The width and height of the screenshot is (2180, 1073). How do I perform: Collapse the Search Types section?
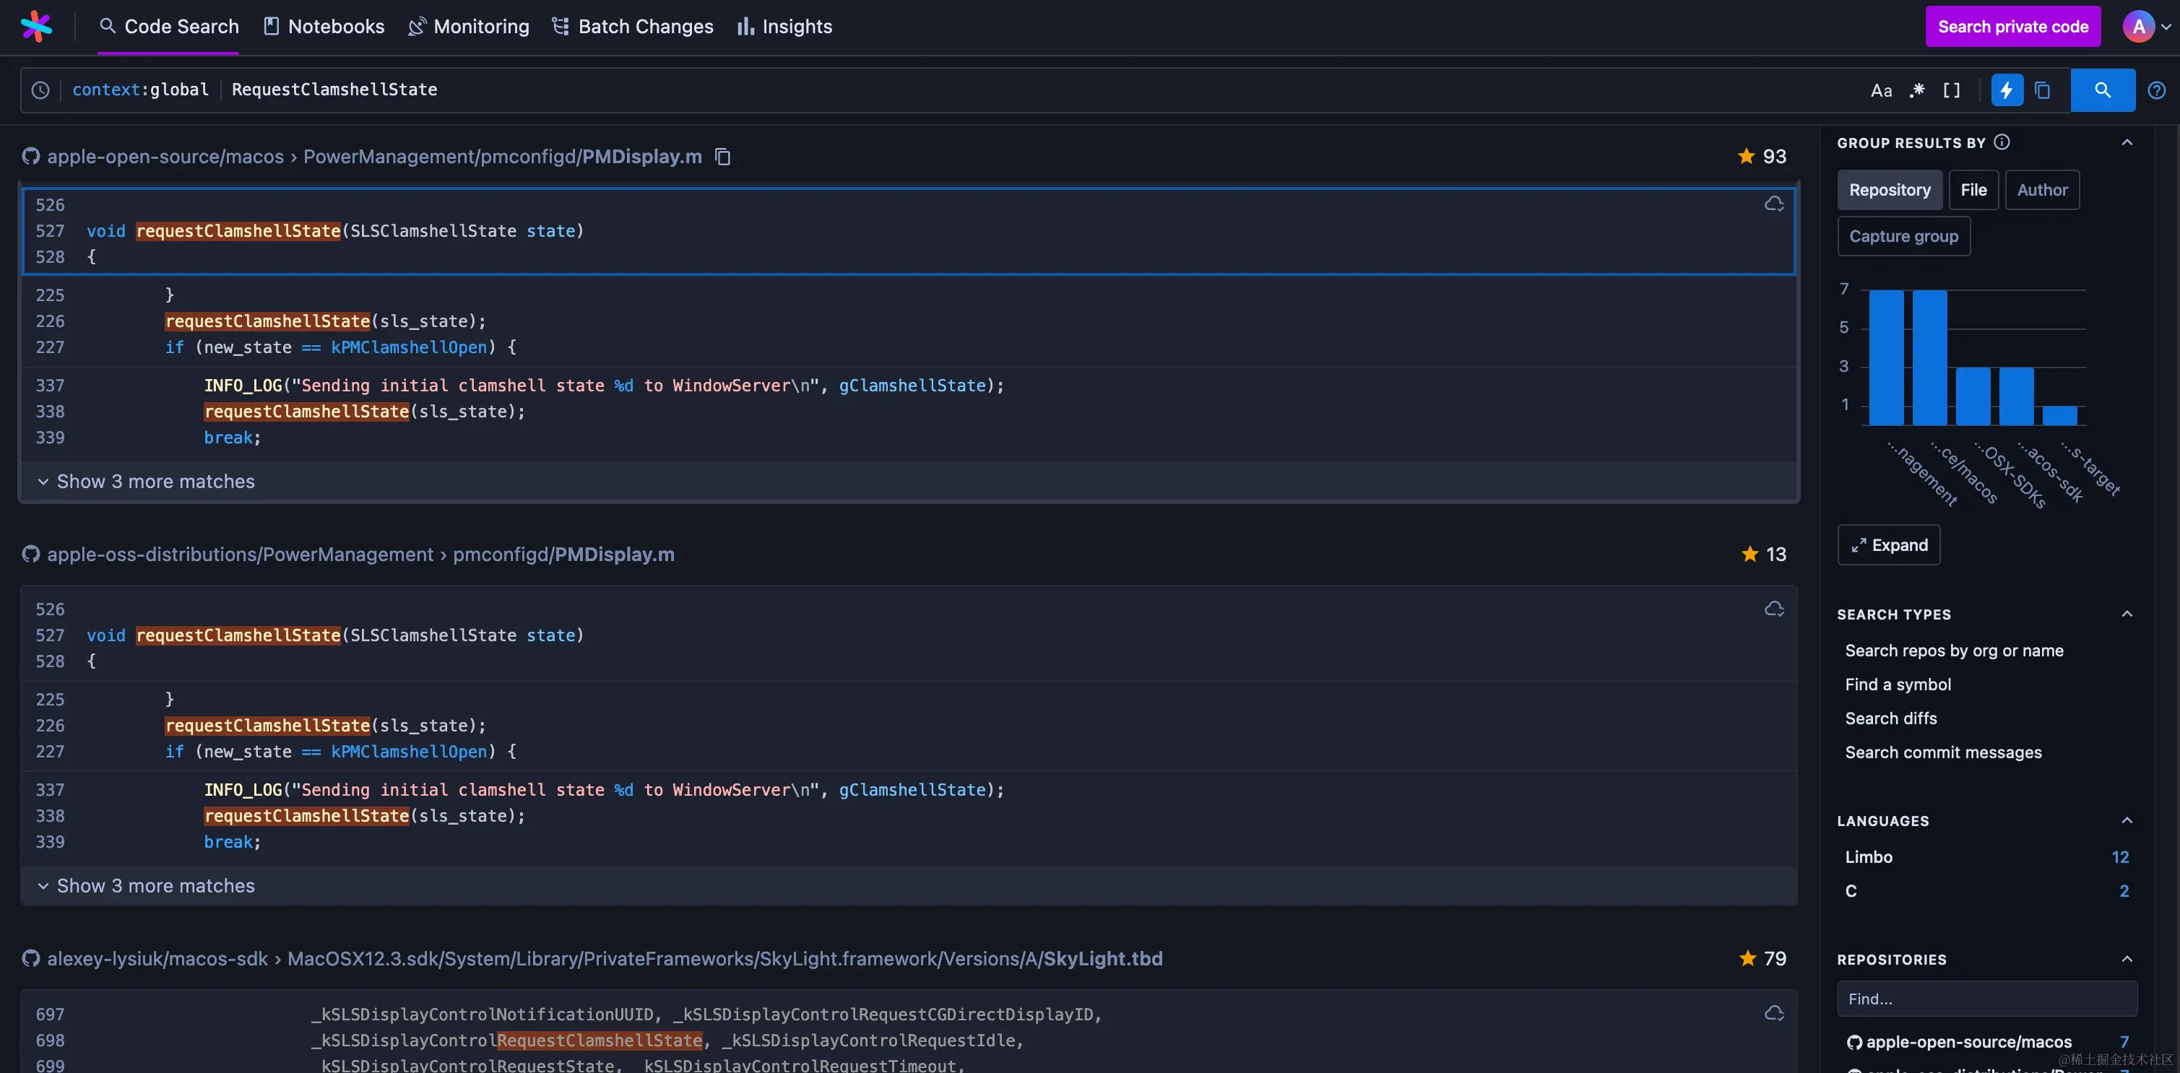[2127, 614]
